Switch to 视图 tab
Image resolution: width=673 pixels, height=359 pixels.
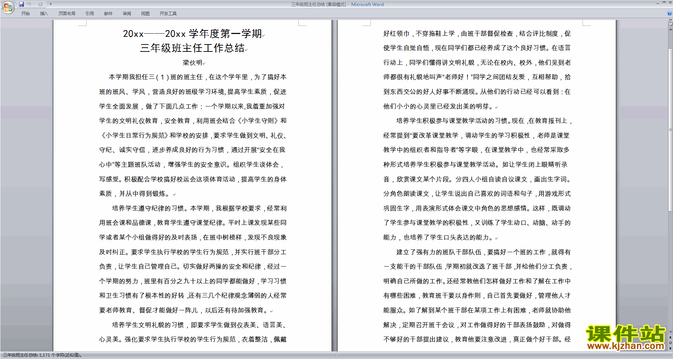145,14
